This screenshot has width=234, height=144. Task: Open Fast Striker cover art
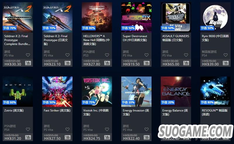[x=57, y=92]
